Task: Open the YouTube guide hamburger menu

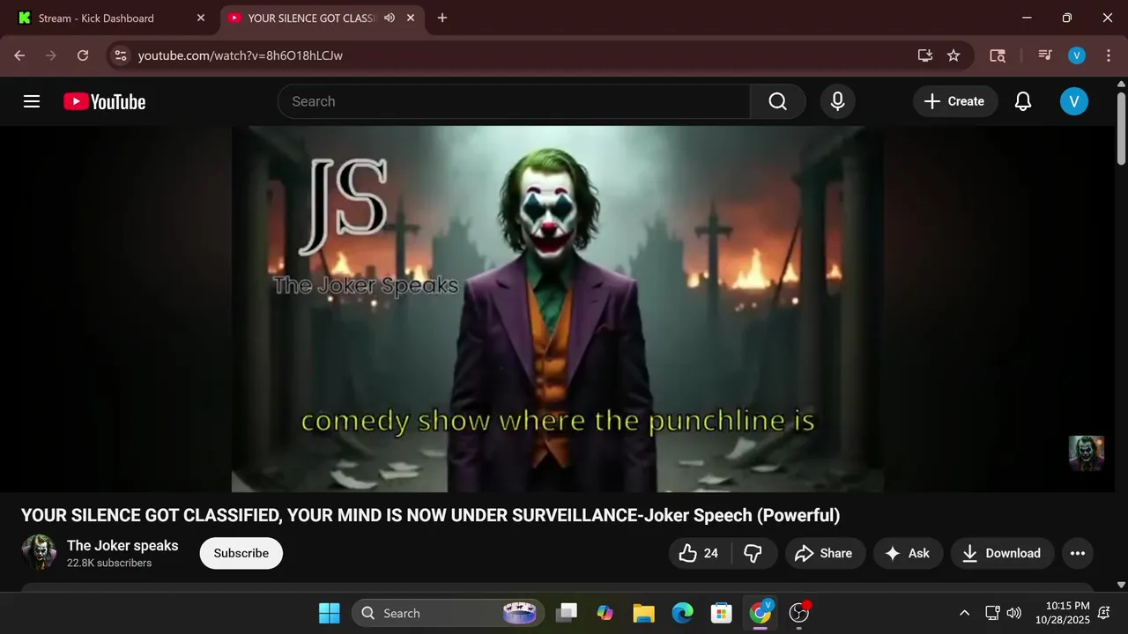Action: (32, 101)
